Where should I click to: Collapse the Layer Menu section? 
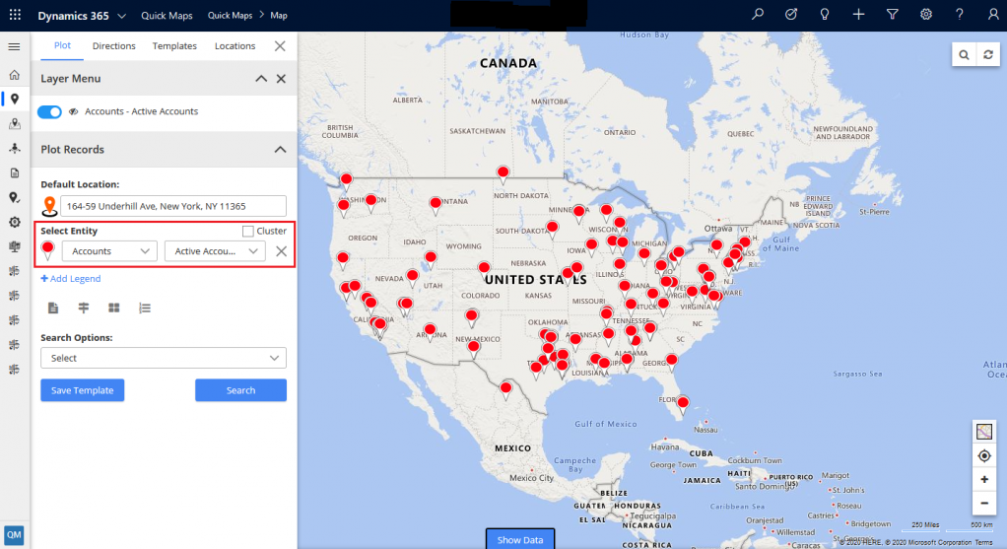(x=261, y=78)
